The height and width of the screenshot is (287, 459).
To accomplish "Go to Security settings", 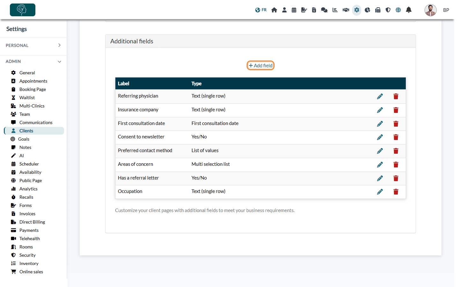I will (27, 255).
